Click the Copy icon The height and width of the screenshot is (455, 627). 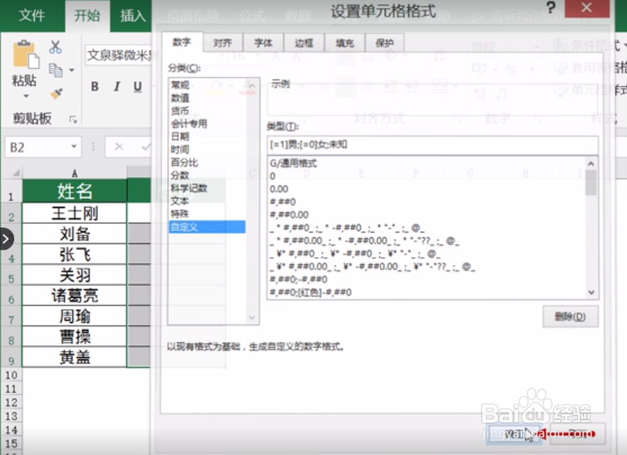[56, 70]
